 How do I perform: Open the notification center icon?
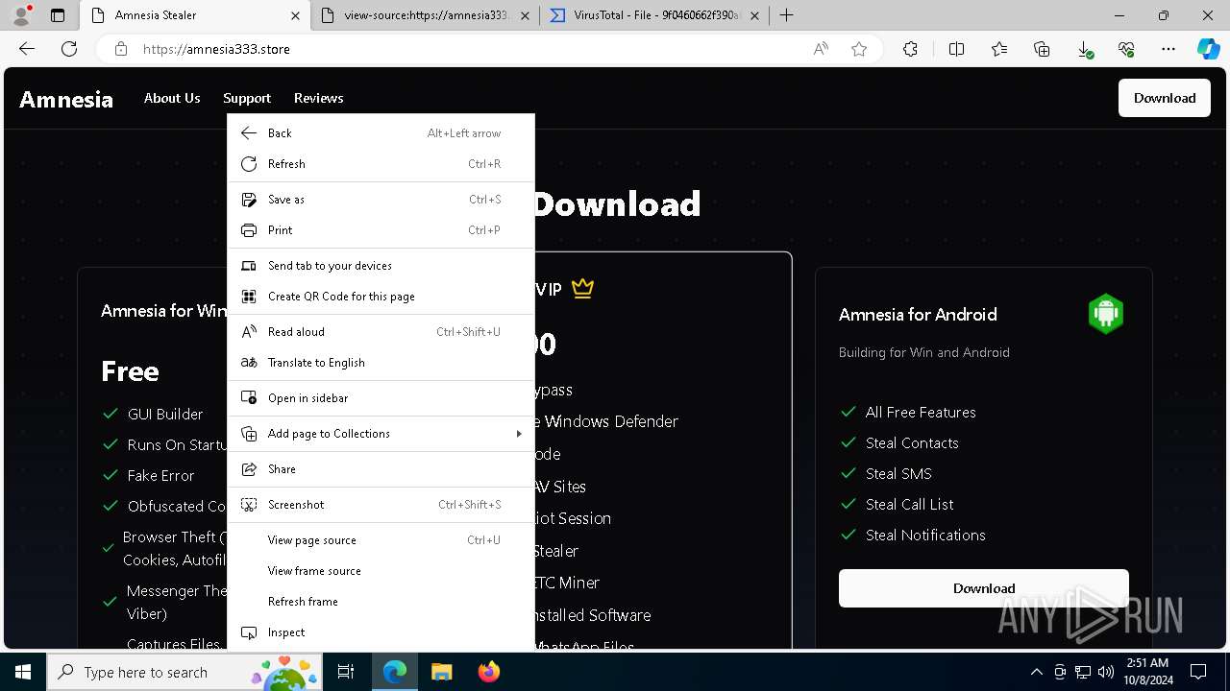pyautogui.click(x=1198, y=672)
